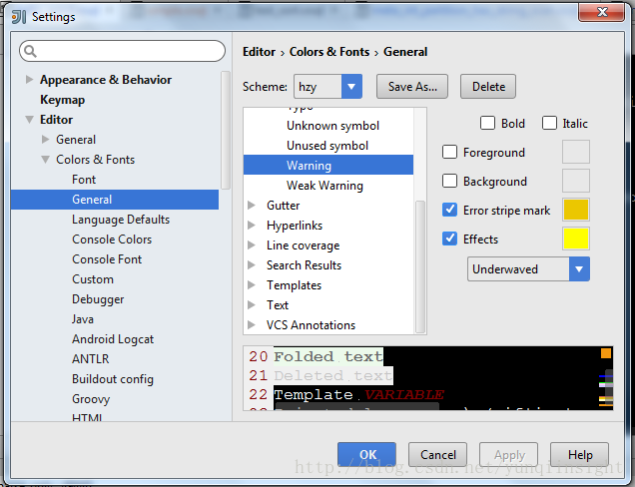This screenshot has width=635, height=487.
Task: Collapse the Colors & Fonts node
Action: [x=45, y=160]
